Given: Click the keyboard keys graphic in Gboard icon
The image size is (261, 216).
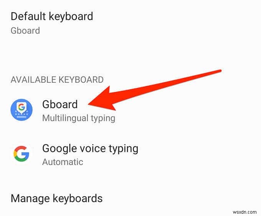Looking at the screenshot, I should [x=21, y=115].
